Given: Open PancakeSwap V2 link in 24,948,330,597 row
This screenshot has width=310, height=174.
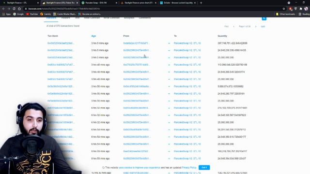Looking at the screenshot, I should click(x=187, y=115).
